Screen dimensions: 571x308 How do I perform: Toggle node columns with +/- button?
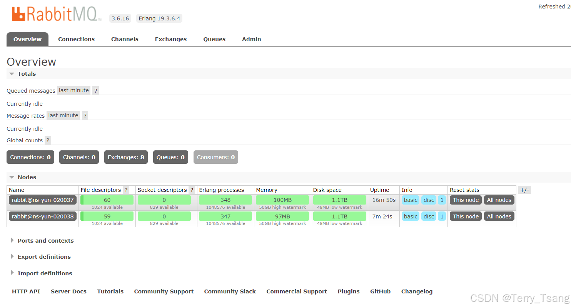524,190
